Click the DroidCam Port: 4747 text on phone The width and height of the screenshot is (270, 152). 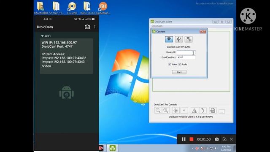click(57, 46)
